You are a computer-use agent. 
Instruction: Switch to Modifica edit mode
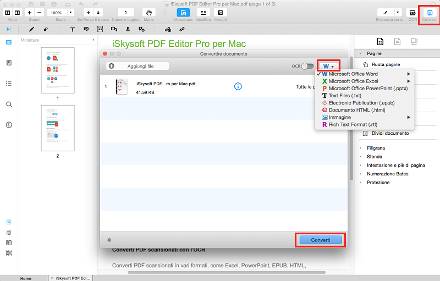[x=203, y=13]
